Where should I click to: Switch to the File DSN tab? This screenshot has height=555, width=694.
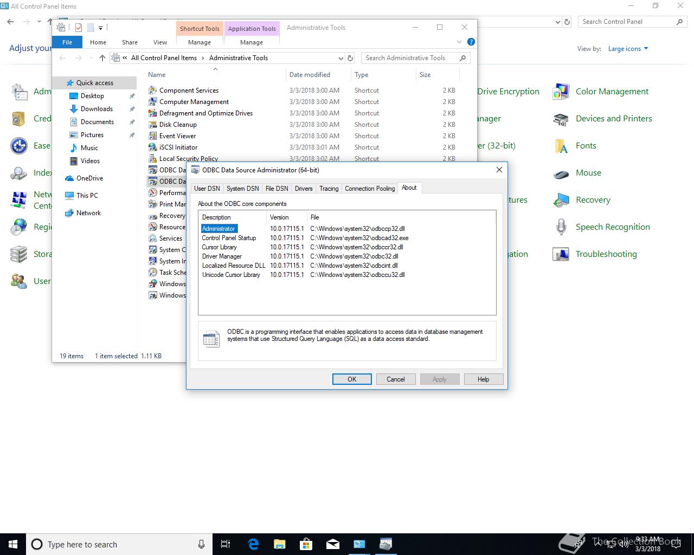pos(277,189)
